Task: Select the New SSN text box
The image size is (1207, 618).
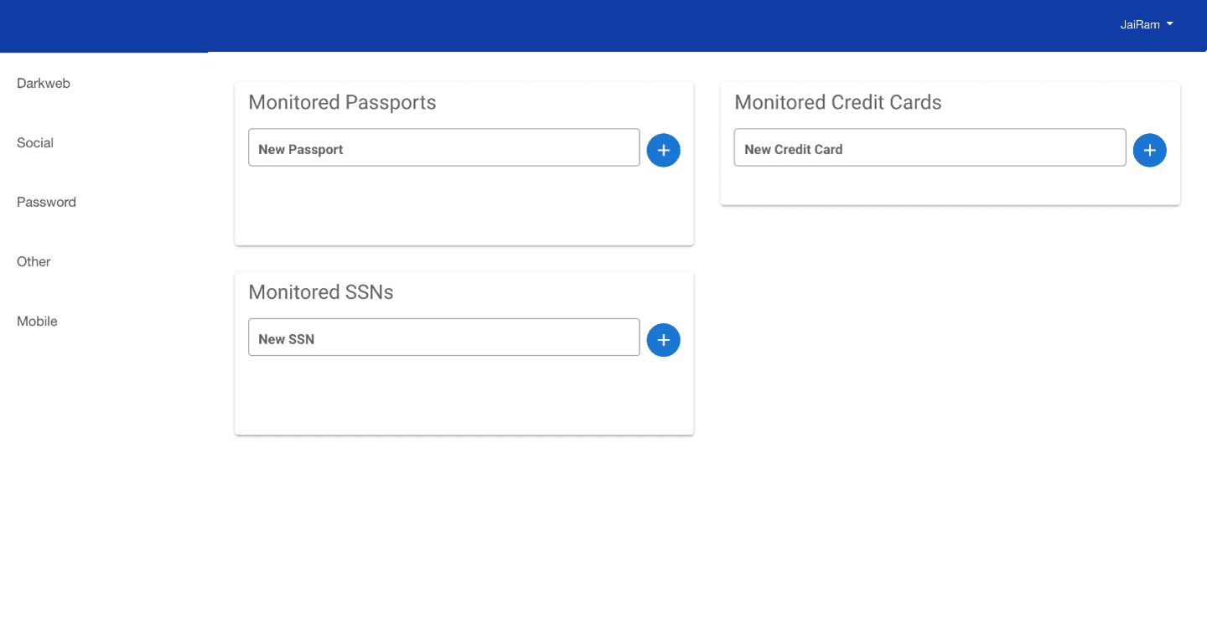Action: [x=444, y=337]
